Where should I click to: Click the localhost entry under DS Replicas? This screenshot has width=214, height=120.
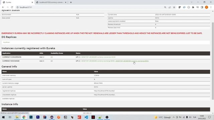coord(6,42)
